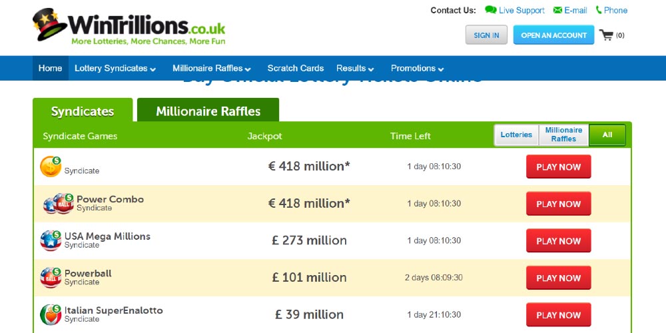Expand the Results dropdown menu

pos(355,69)
